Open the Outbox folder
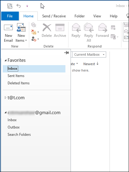 click(14, 127)
